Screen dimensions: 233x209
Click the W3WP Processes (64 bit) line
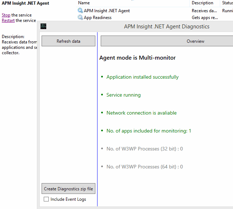(x=144, y=167)
